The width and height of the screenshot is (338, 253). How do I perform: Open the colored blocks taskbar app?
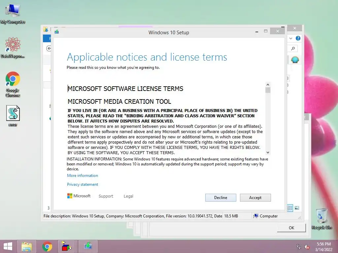pyautogui.click(x=66, y=246)
